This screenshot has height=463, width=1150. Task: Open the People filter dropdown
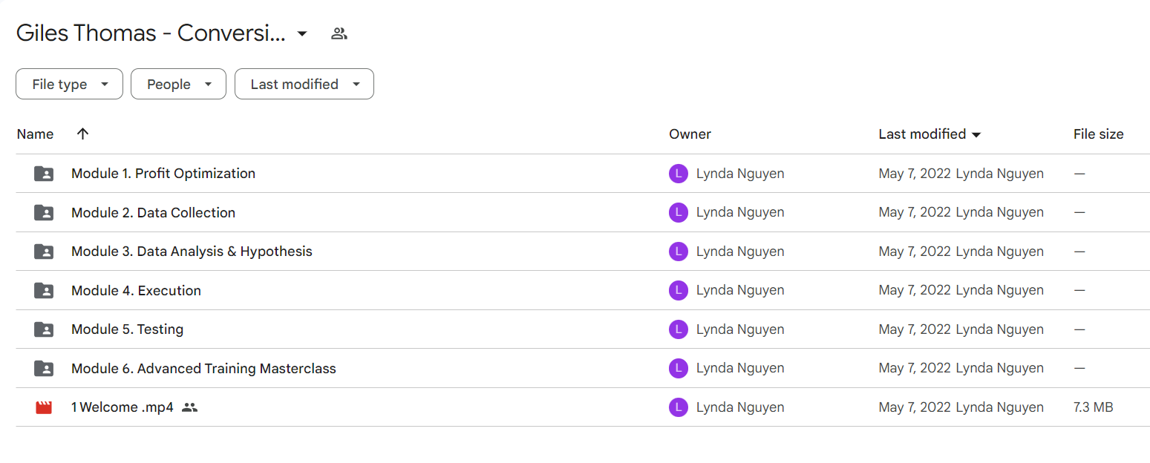[178, 84]
